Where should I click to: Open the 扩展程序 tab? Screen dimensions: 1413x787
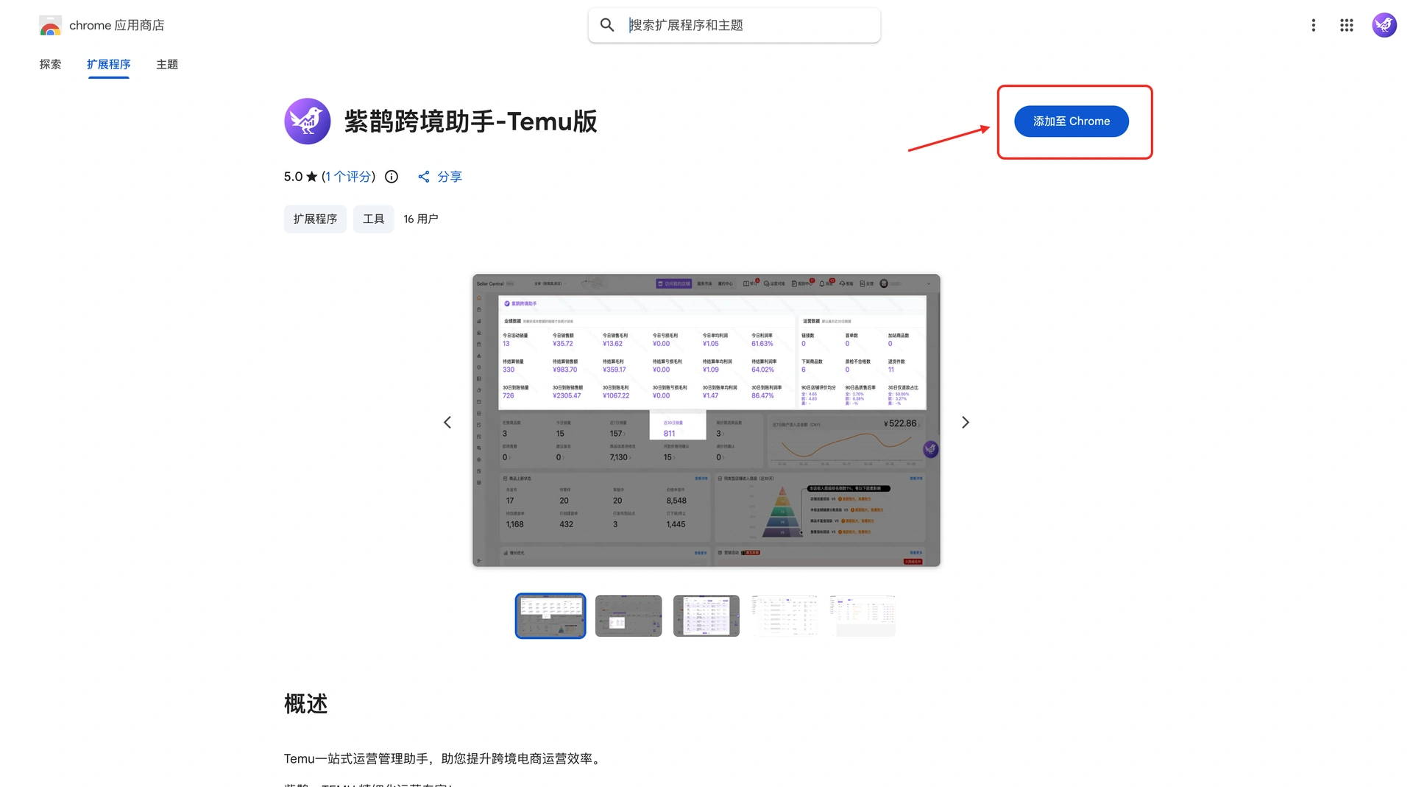pos(108,65)
